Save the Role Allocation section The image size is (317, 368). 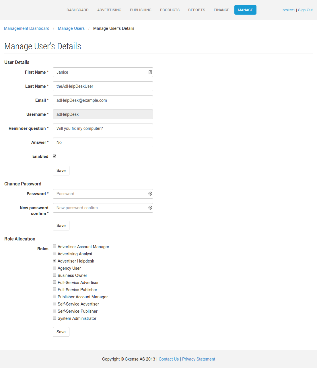[x=61, y=332]
